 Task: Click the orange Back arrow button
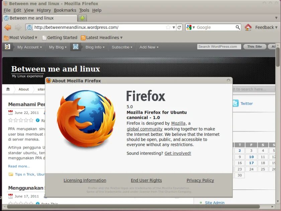click(x=7, y=27)
